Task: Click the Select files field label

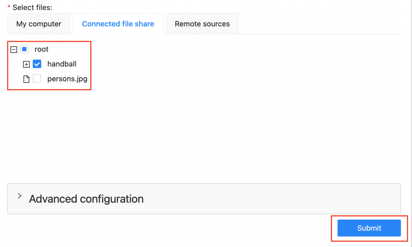Action: pyautogui.click(x=32, y=7)
